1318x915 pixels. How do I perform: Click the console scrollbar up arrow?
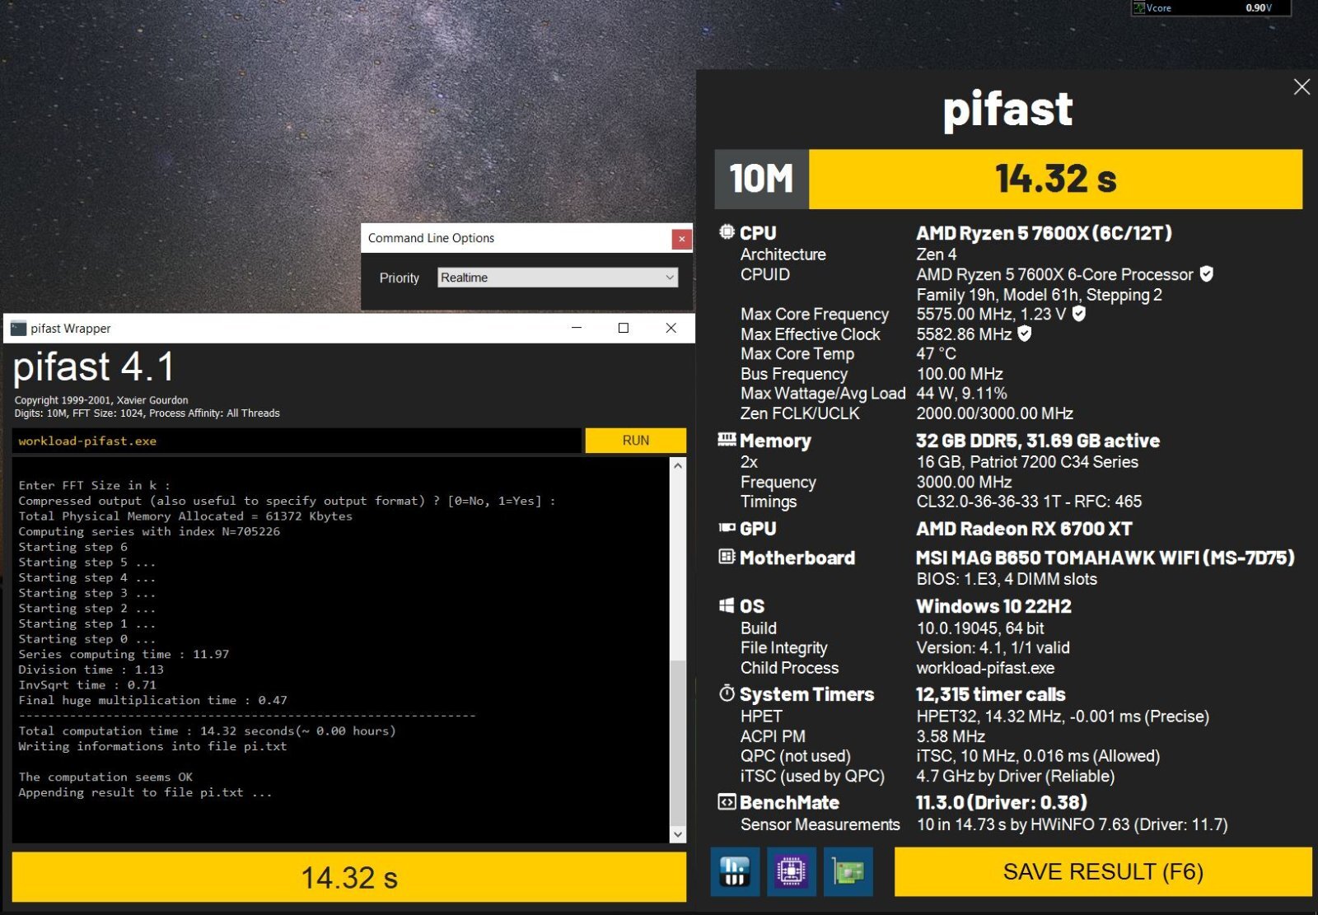678,466
